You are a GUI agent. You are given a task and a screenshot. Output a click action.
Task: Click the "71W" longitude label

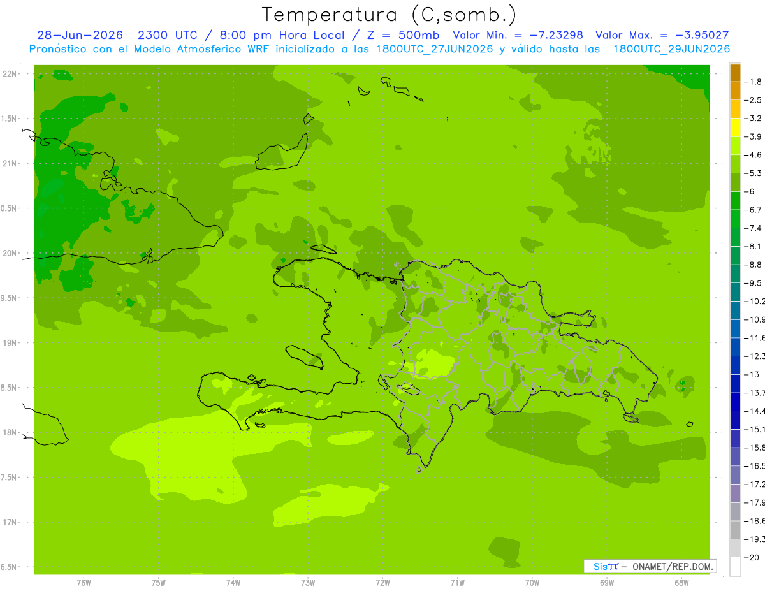[457, 583]
